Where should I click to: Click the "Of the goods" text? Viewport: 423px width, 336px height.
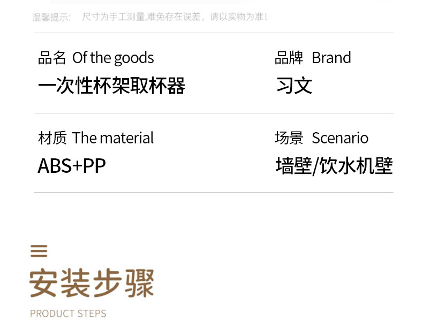(x=113, y=58)
